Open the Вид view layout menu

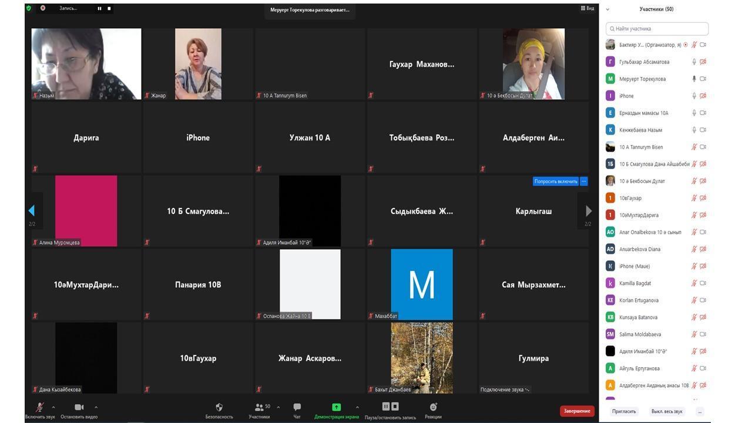tap(587, 8)
